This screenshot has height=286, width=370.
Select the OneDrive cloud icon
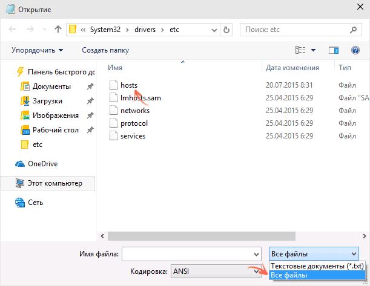(20, 163)
